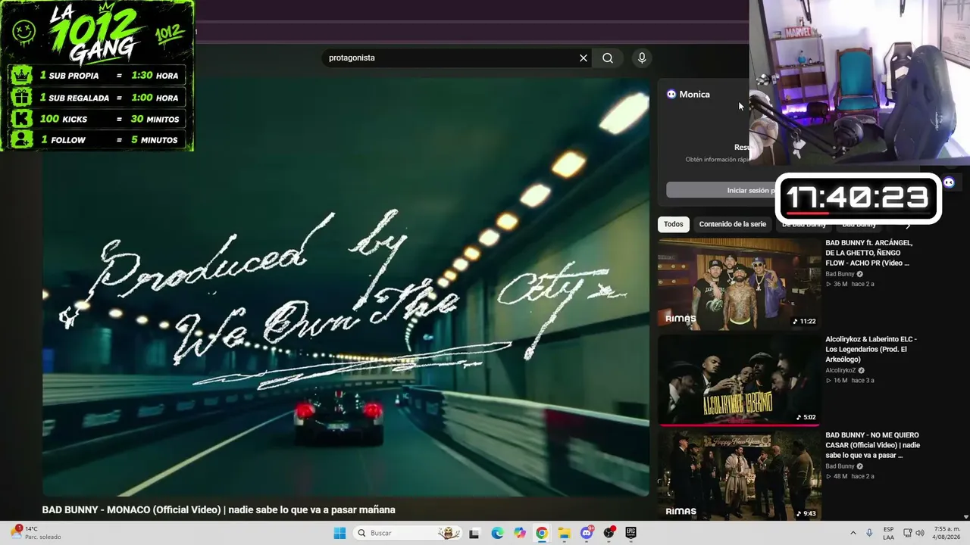Switch to Google Chrome in the taskbar
Screen dimensions: 970x545
[542, 533]
